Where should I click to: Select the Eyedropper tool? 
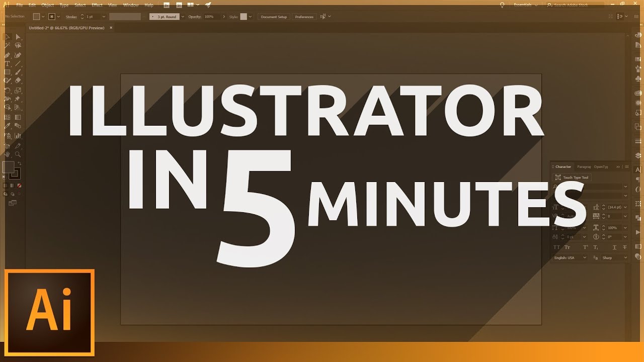click(x=8, y=126)
